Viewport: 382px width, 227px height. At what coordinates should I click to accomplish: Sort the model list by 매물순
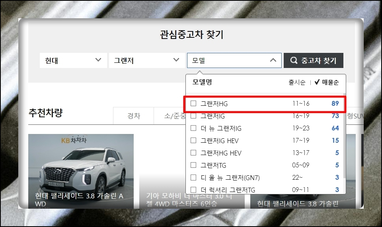click(x=330, y=82)
